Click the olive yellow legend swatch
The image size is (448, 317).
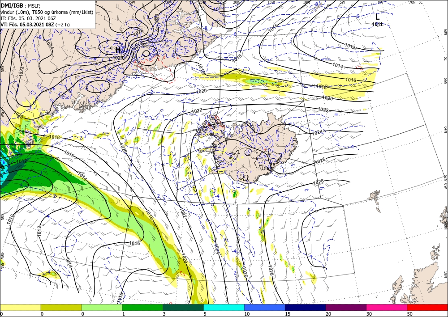click(x=61, y=307)
